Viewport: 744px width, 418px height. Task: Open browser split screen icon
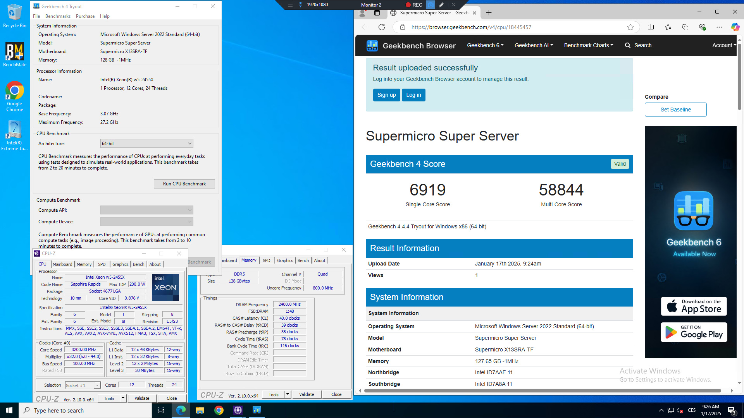651,27
